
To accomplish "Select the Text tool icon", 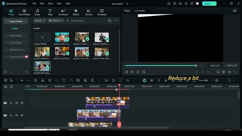I will [x=64, y=80].
